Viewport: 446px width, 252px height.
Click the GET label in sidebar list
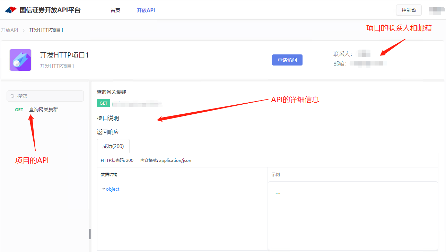point(19,110)
